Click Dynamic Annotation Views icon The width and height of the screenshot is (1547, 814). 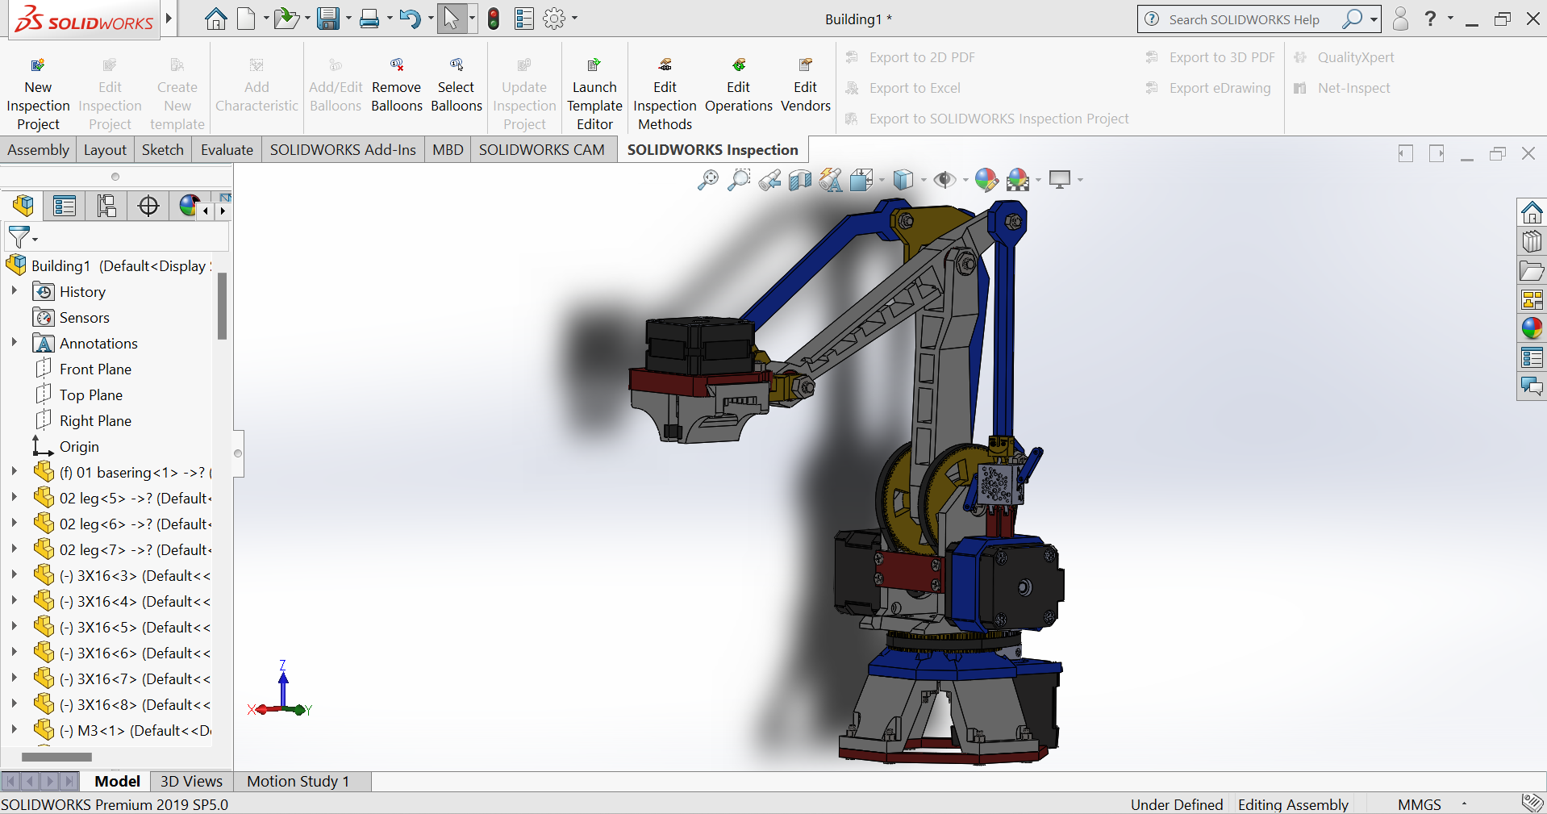[831, 180]
